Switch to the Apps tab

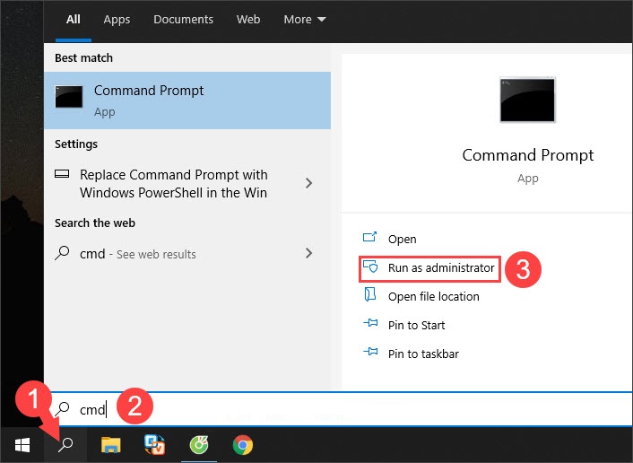tap(117, 20)
